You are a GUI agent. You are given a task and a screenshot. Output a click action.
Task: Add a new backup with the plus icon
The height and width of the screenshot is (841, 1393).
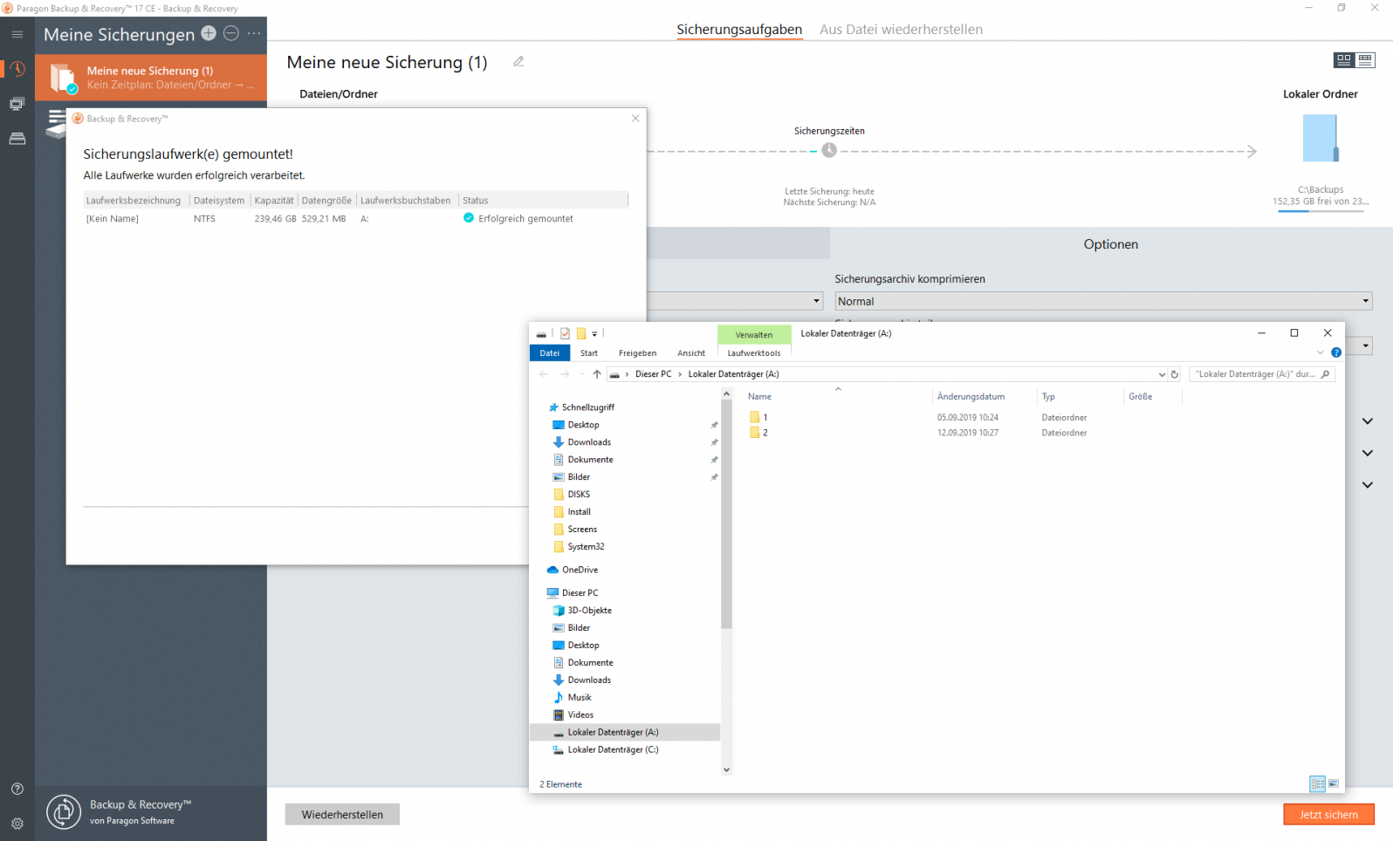coord(209,33)
